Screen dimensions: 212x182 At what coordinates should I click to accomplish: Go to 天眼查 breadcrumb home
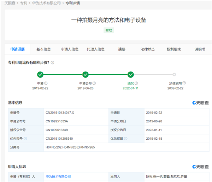pyautogui.click(x=10, y=3)
